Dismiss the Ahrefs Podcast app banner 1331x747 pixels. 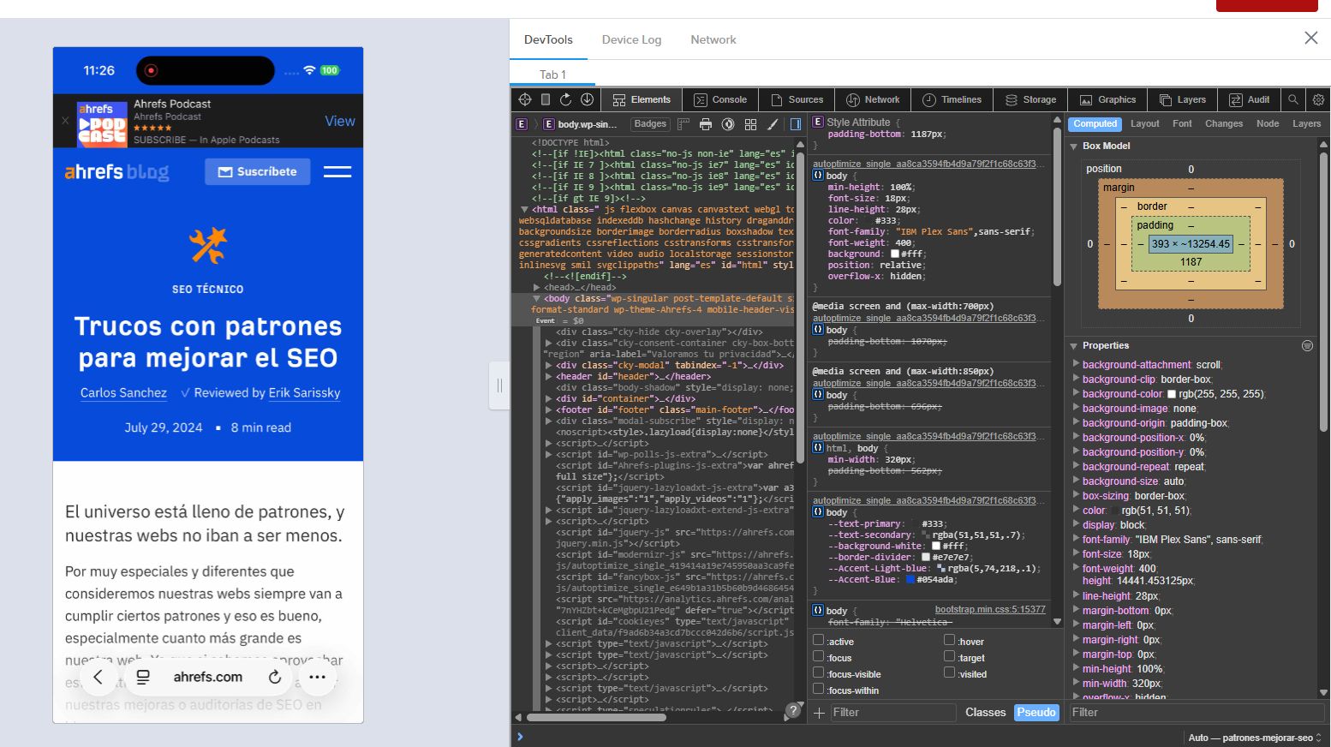65,121
